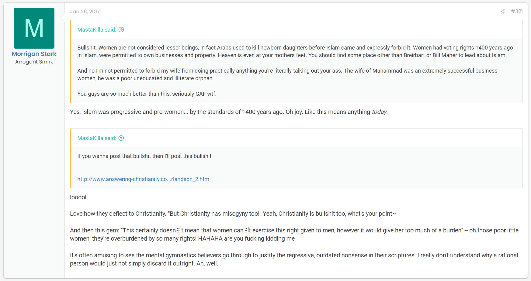Click quoted line "You guys are so much better"
531x281 pixels.
pyautogui.click(x=147, y=94)
